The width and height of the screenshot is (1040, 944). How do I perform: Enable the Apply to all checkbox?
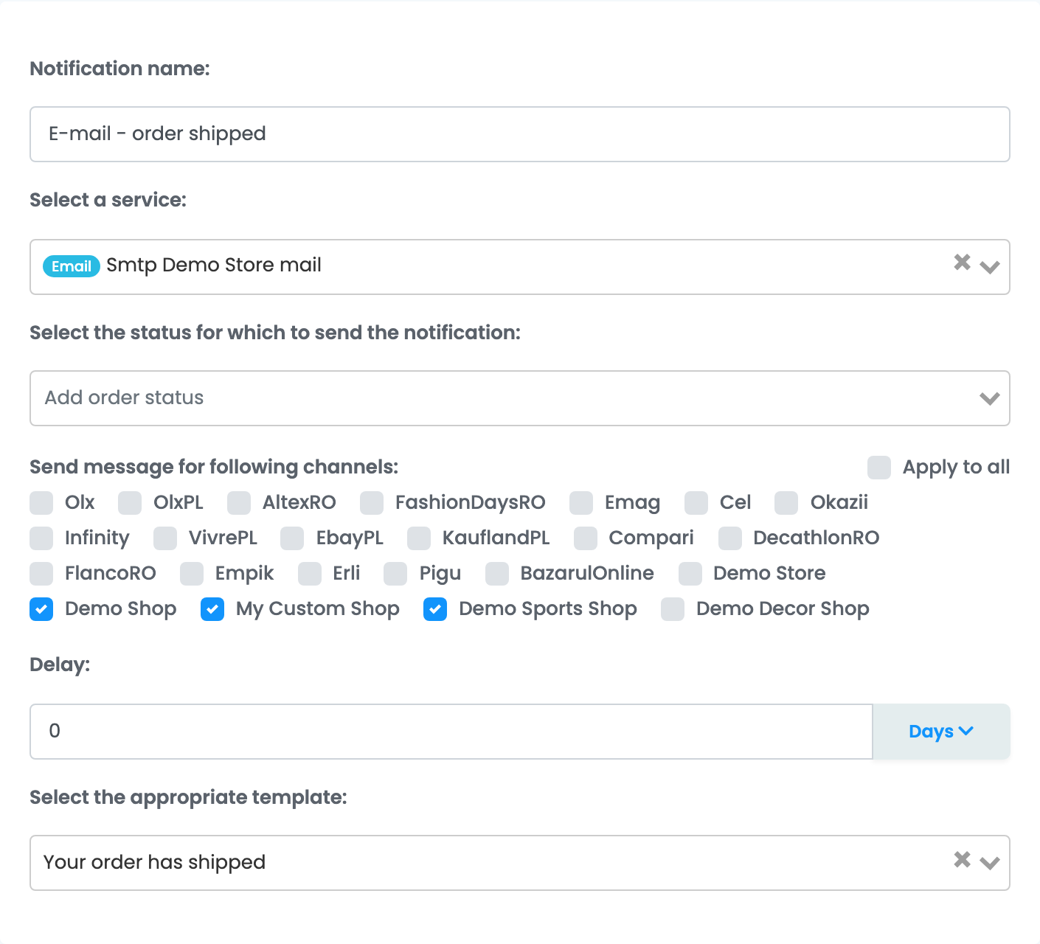pos(879,468)
